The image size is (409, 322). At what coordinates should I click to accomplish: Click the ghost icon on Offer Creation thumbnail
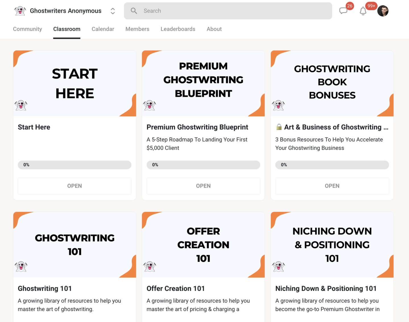(149, 266)
